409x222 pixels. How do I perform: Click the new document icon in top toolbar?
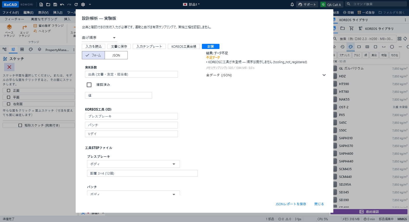click(x=41, y=4)
